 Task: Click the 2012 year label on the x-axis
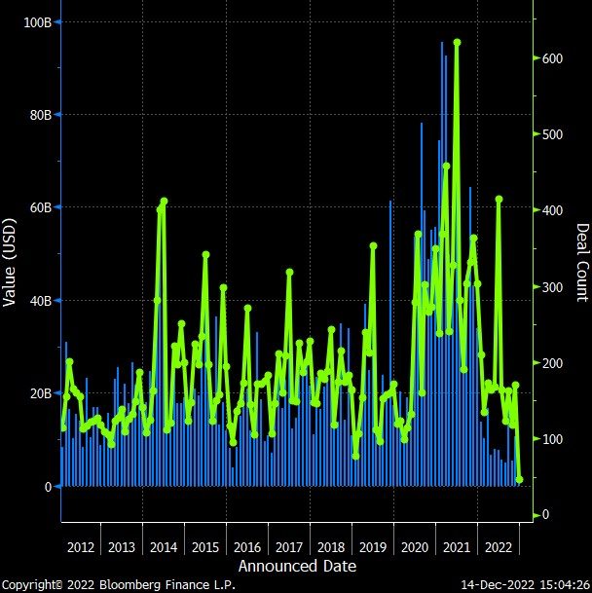point(81,546)
